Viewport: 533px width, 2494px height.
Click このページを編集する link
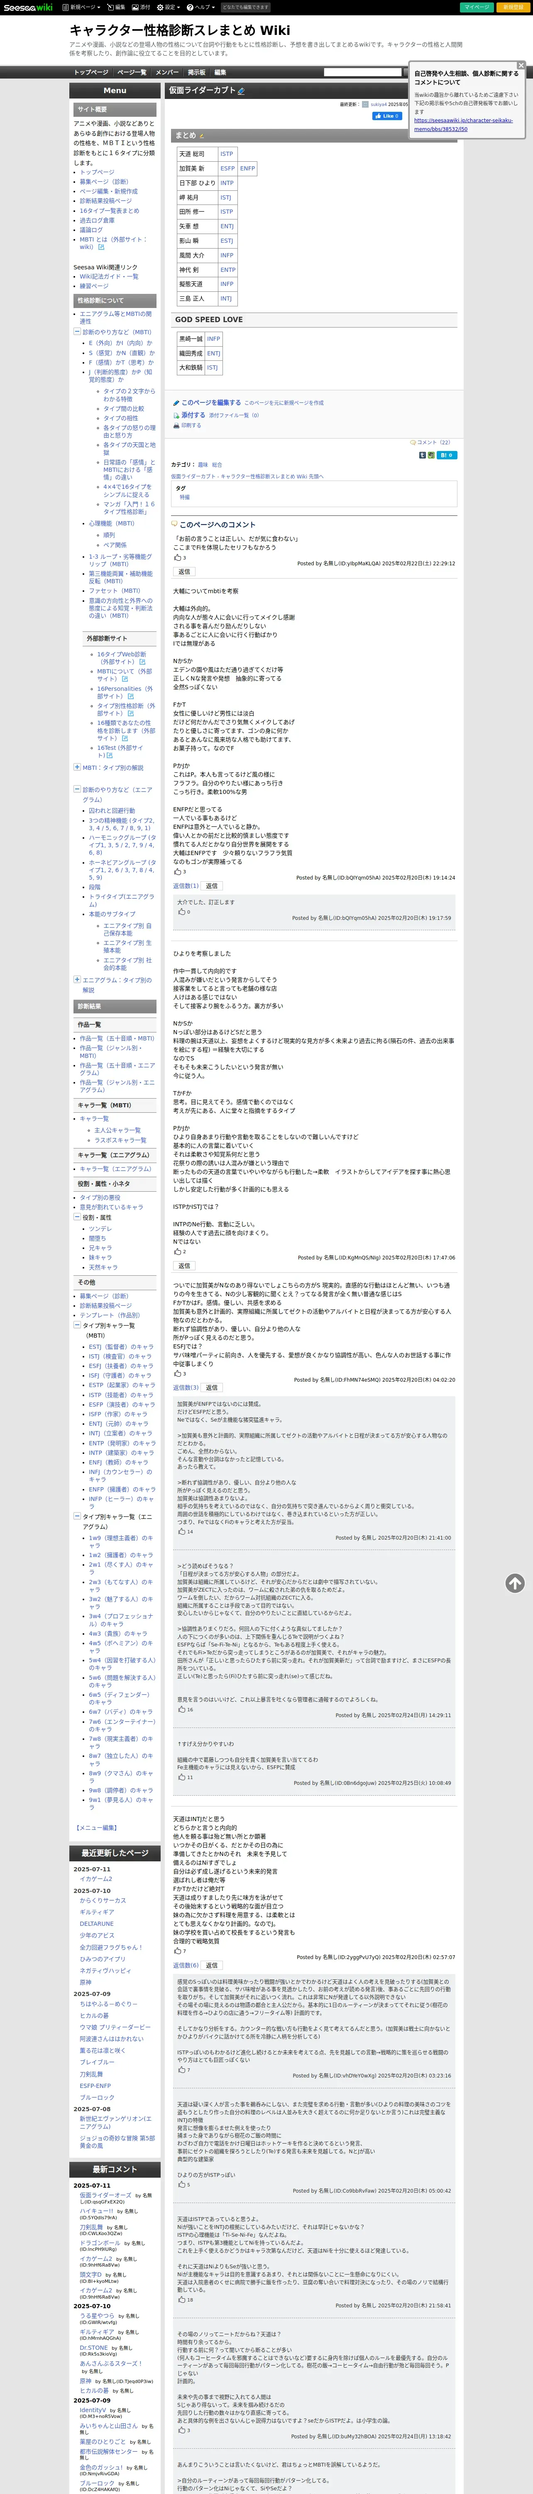(211, 403)
